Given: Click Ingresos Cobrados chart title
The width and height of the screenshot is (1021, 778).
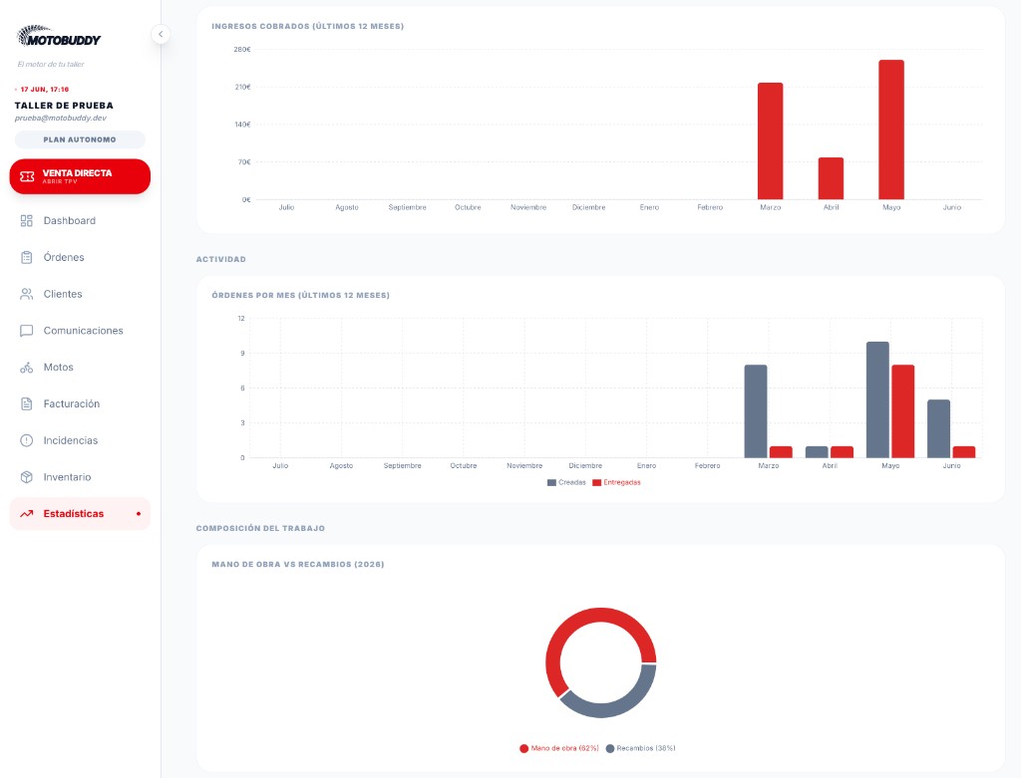Looking at the screenshot, I should tap(307, 27).
